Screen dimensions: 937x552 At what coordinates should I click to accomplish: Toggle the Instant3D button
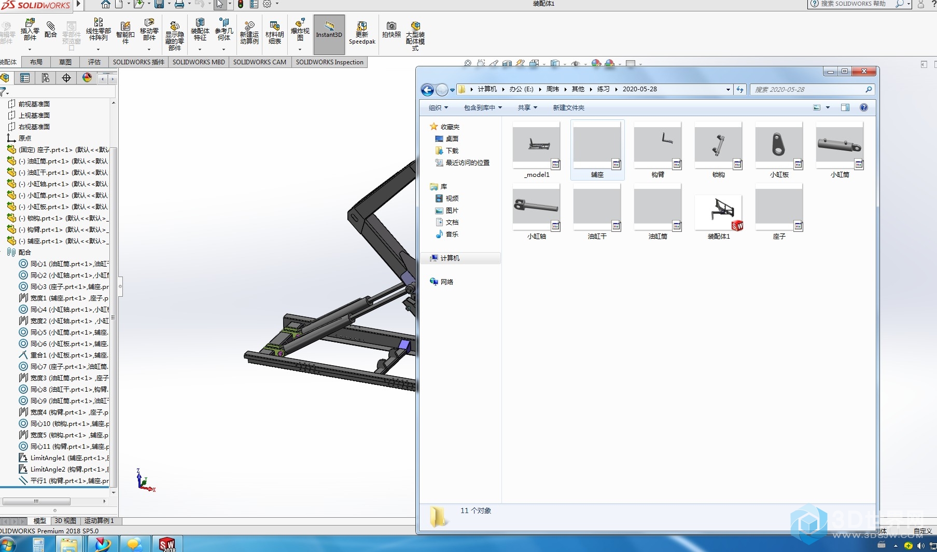tap(329, 34)
